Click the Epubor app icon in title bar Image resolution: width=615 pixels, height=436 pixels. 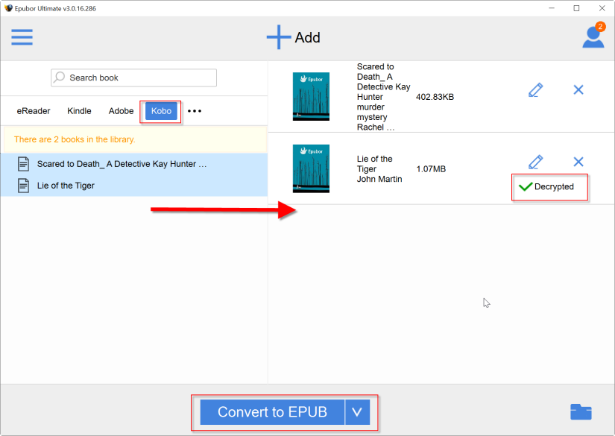pos(8,8)
